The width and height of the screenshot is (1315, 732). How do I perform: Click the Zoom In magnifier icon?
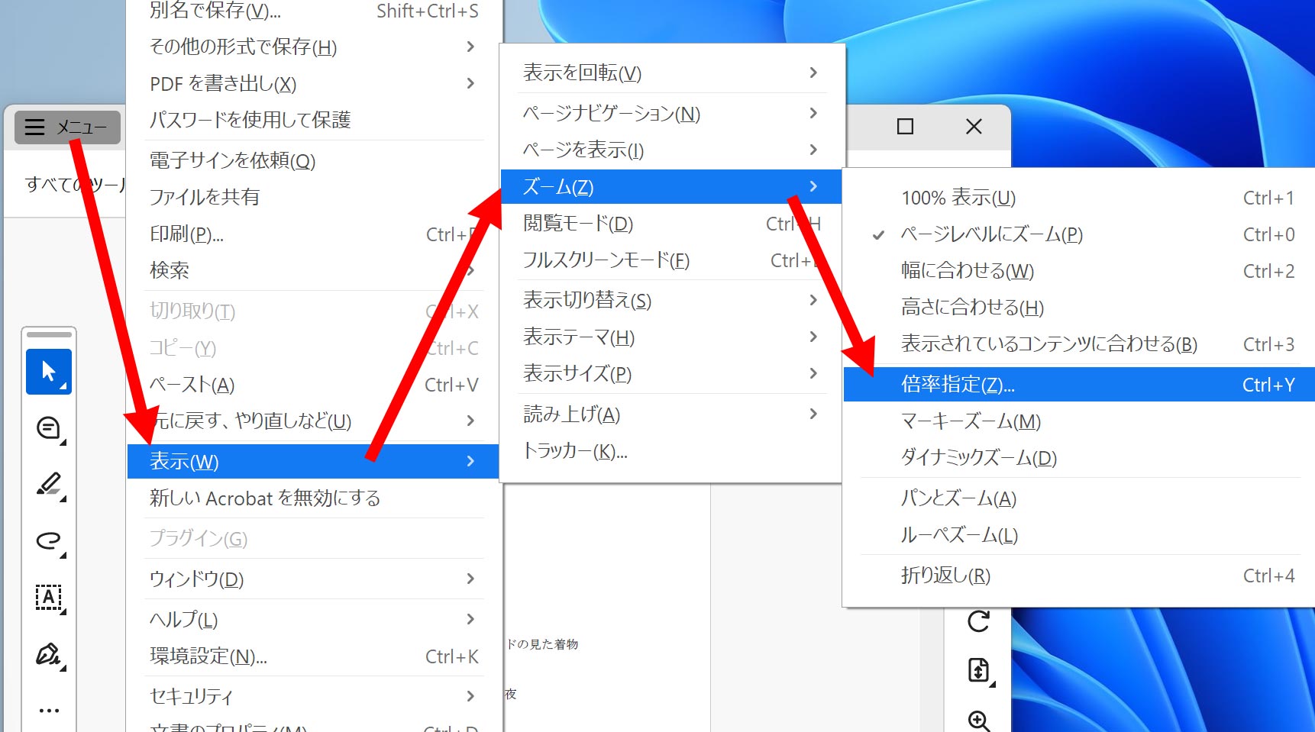click(980, 719)
